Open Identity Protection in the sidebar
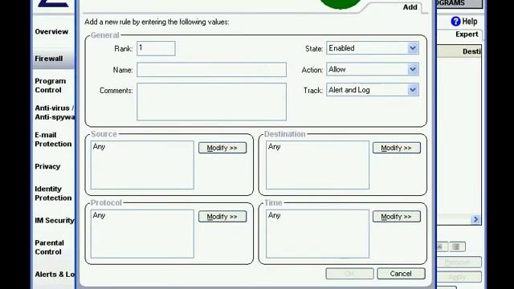The width and height of the screenshot is (514, 289). [x=53, y=193]
